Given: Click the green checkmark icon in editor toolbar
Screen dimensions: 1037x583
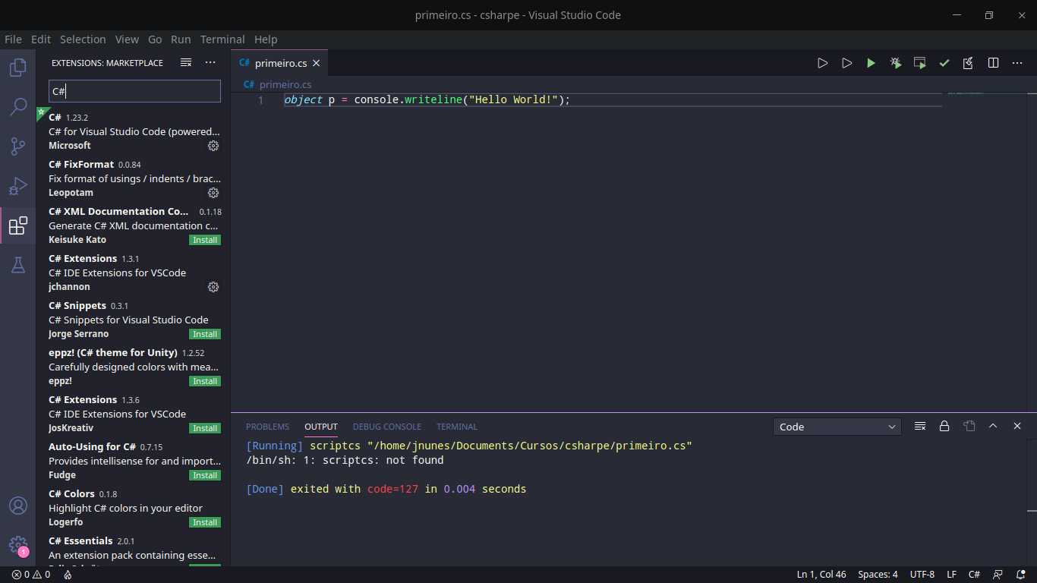Looking at the screenshot, I should point(944,63).
